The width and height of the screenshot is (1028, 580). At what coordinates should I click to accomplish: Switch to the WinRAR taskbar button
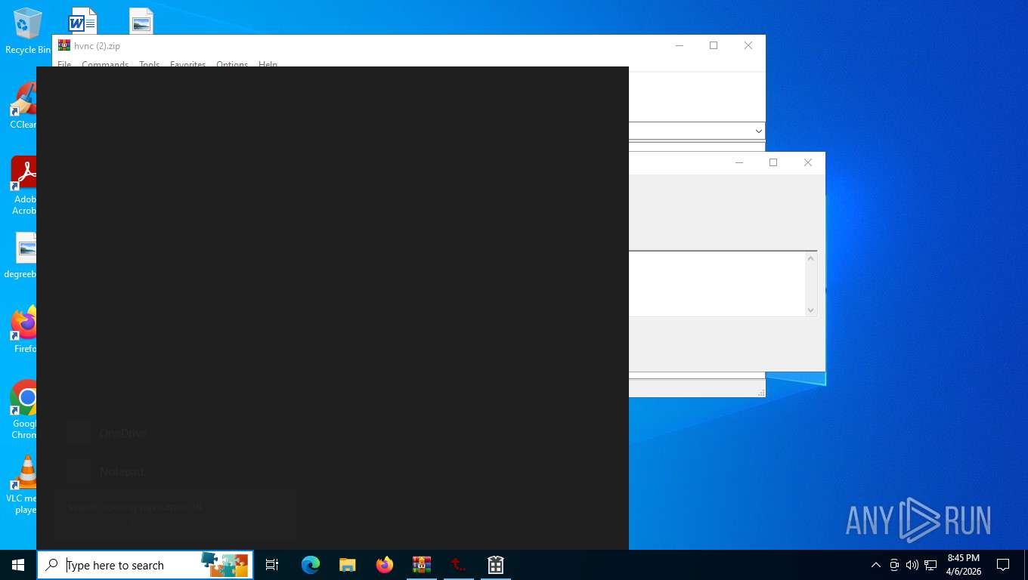422,565
